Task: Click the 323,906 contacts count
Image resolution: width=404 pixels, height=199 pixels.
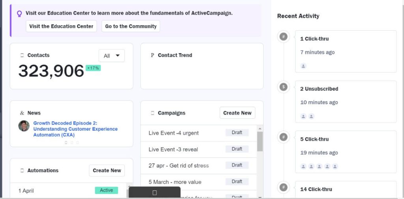Action: point(51,71)
